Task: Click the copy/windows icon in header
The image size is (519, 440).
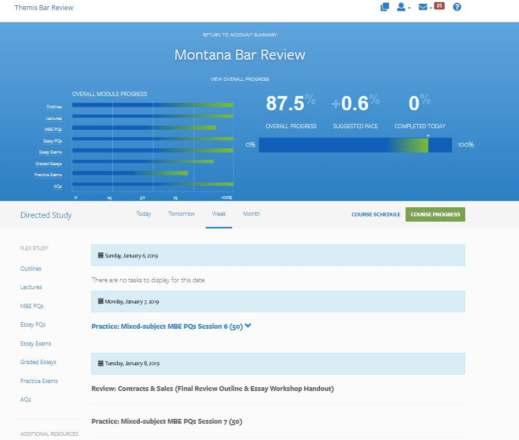Action: click(385, 7)
